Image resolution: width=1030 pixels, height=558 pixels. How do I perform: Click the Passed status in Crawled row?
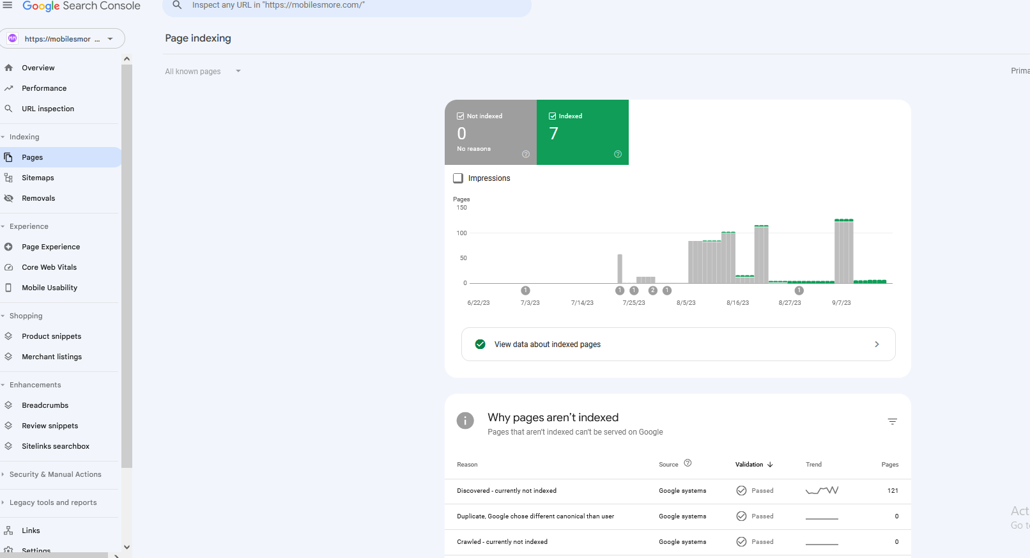coord(755,542)
